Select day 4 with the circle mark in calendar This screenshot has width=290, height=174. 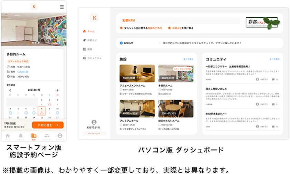[x=10, y=111]
